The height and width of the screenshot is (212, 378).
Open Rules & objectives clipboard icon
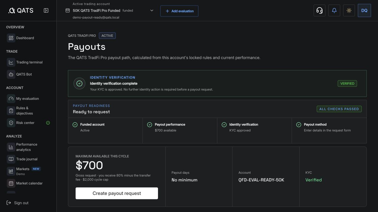click(11, 111)
